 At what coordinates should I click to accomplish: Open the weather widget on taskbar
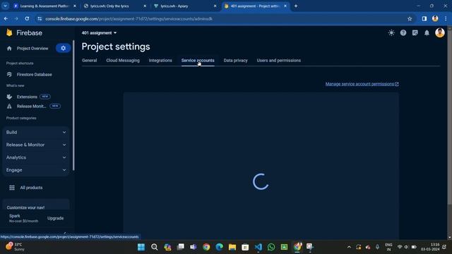(15, 247)
